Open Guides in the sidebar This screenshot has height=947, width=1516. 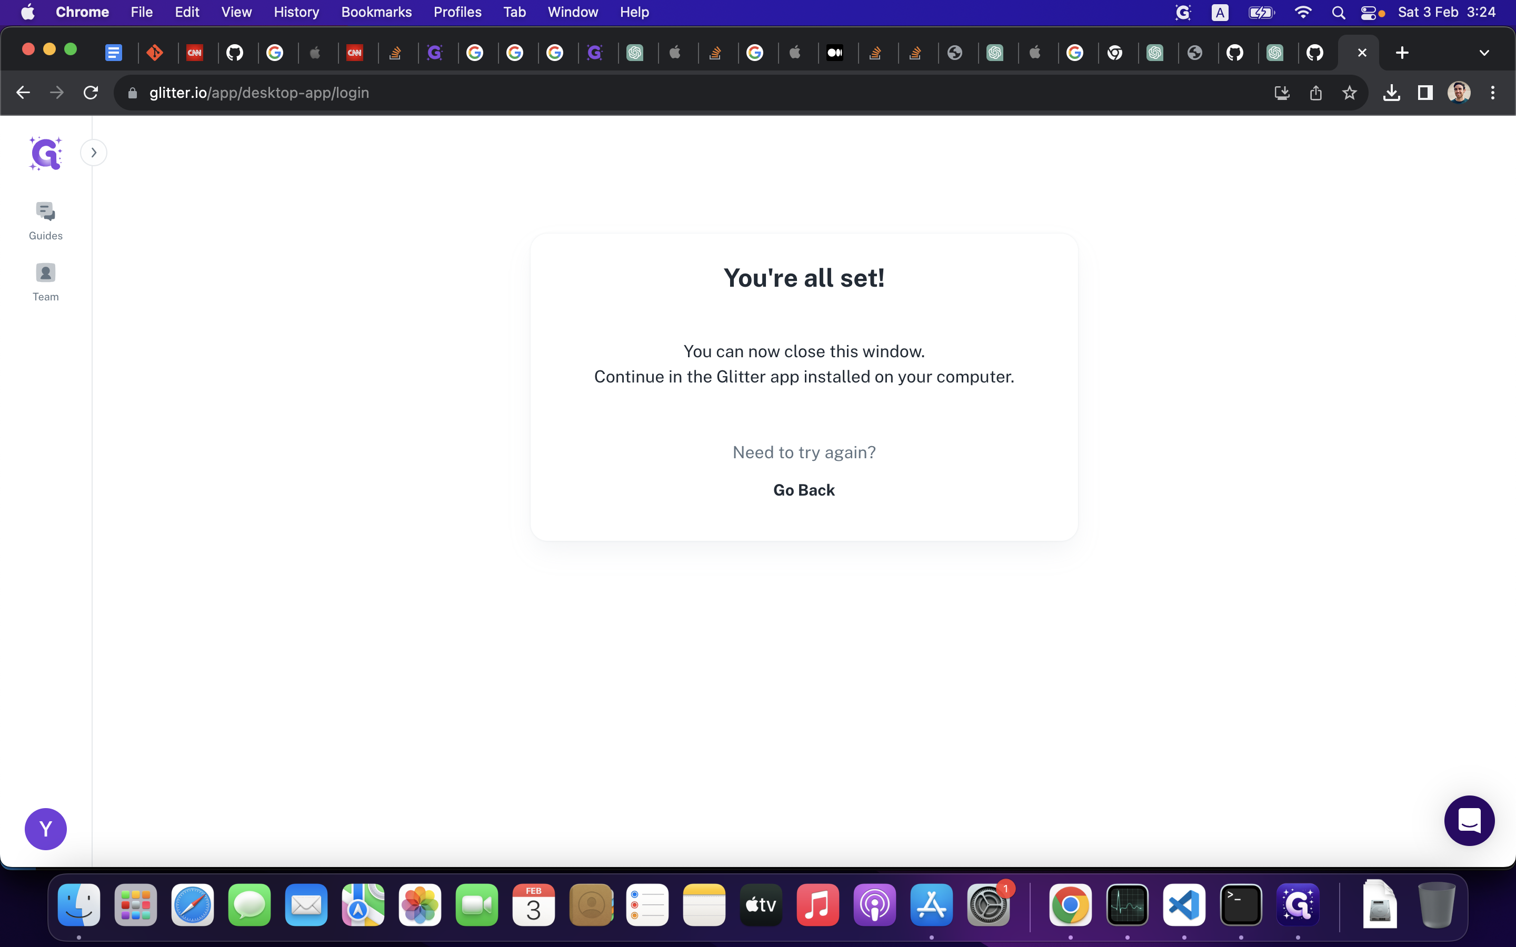tap(46, 220)
